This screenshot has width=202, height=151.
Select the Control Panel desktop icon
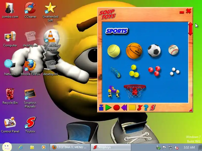click(x=10, y=125)
